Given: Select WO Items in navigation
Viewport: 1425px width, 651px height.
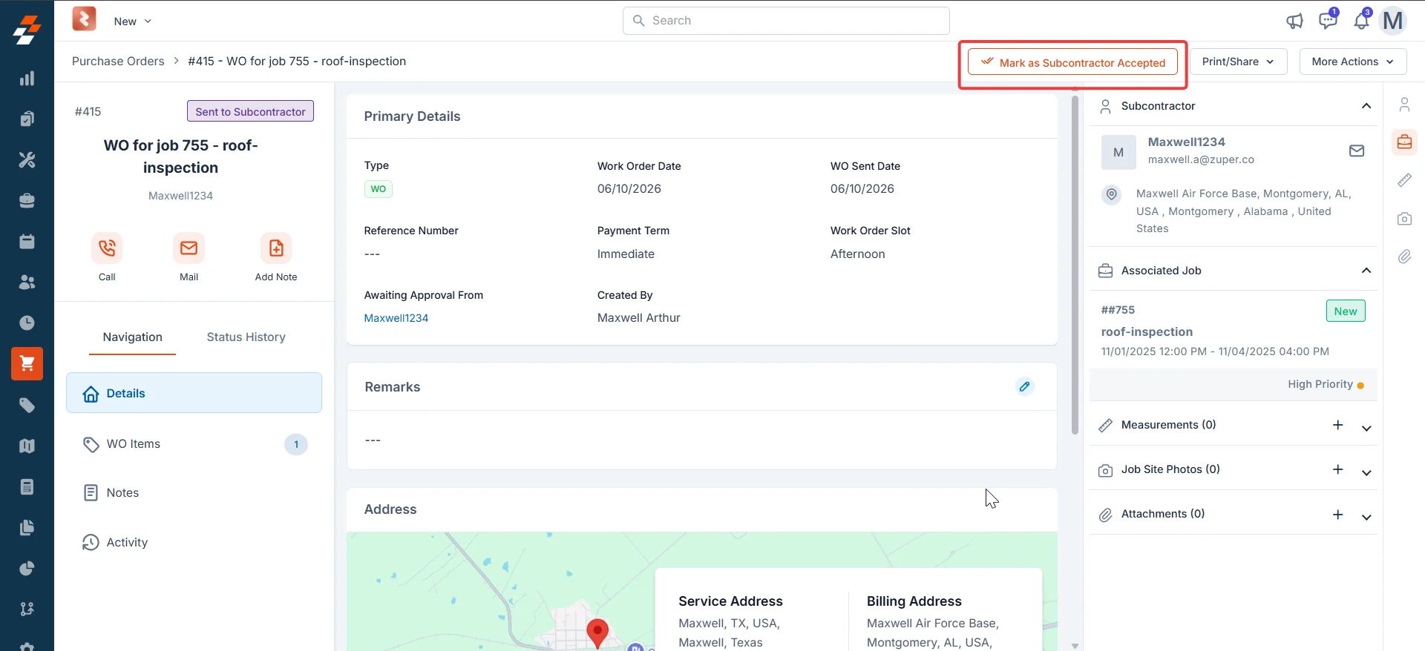Looking at the screenshot, I should pos(194,444).
